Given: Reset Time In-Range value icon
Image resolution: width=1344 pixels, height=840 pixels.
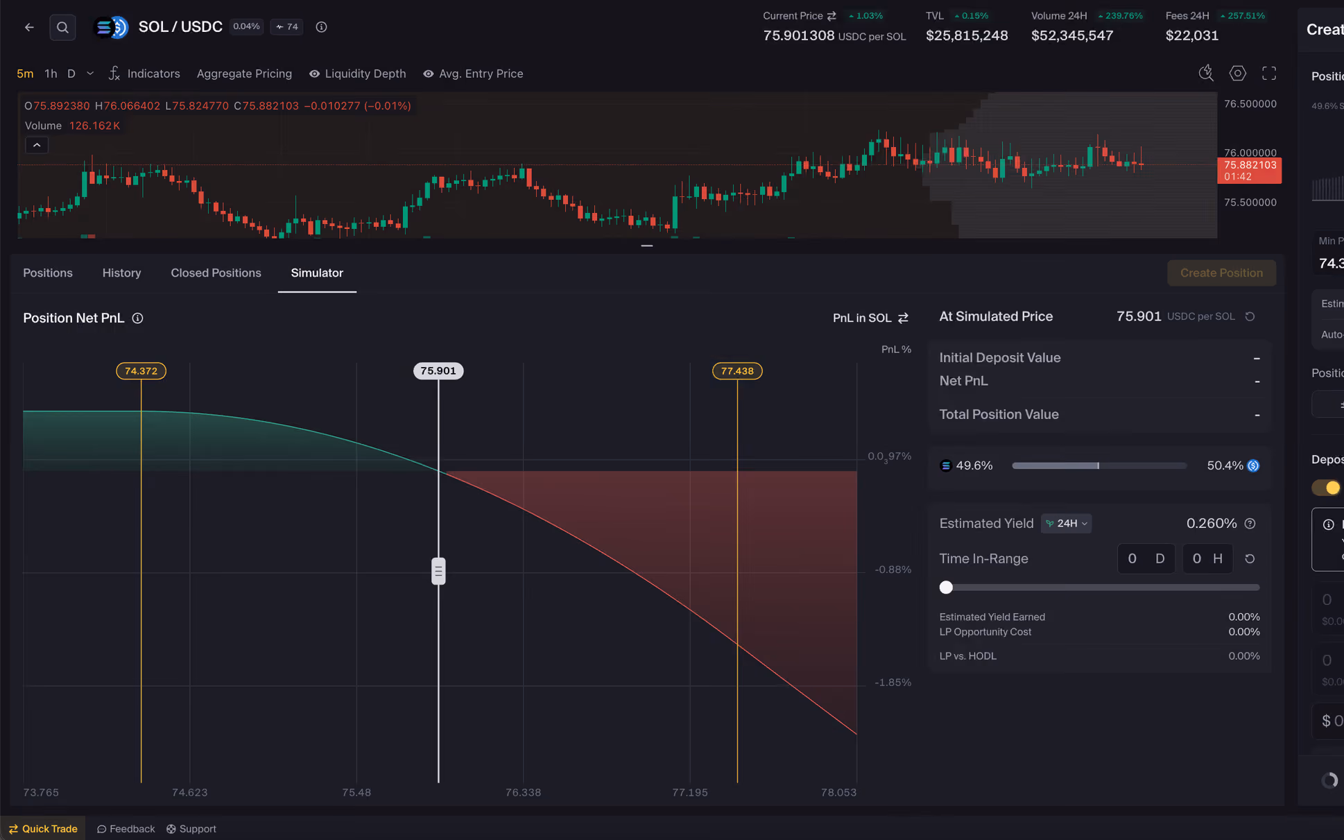Looking at the screenshot, I should coord(1250,559).
